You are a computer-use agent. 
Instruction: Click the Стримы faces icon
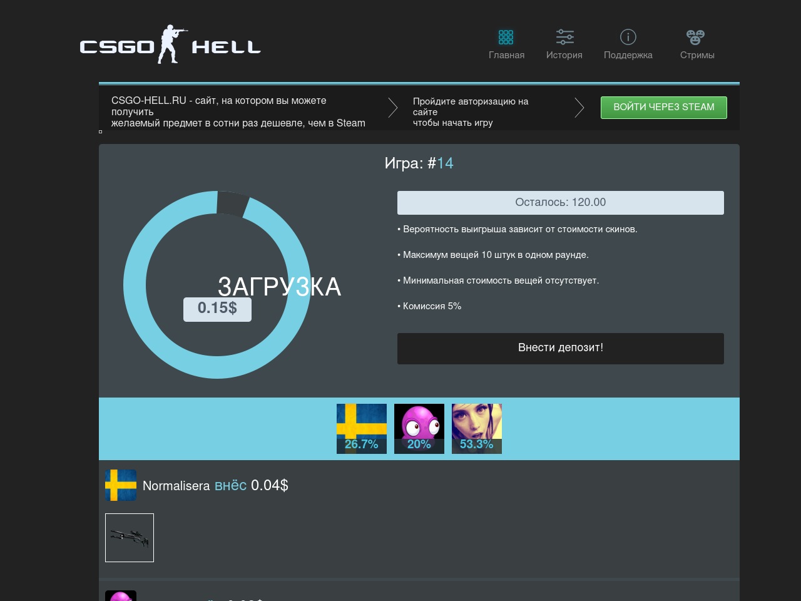coord(695,37)
